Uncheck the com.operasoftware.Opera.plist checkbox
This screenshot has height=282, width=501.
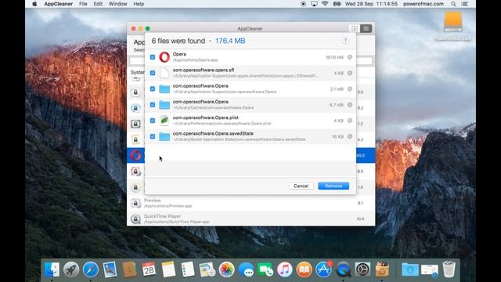click(x=153, y=121)
